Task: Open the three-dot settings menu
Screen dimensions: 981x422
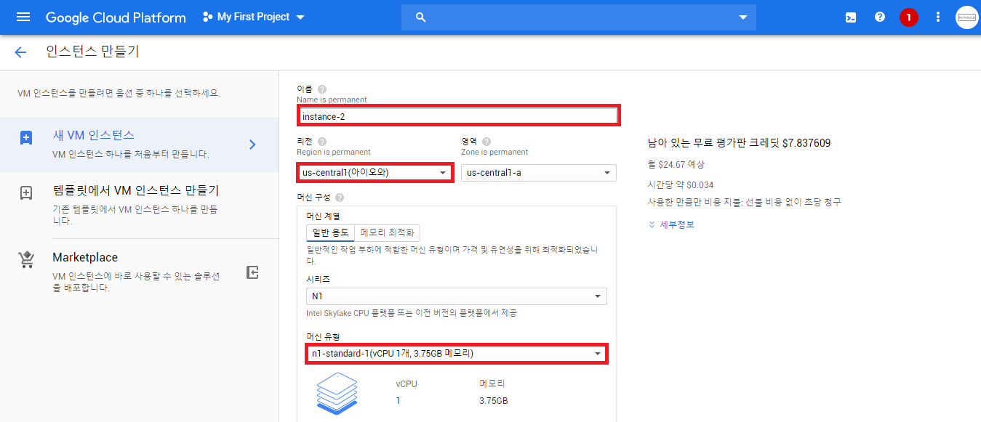Action: (x=938, y=17)
